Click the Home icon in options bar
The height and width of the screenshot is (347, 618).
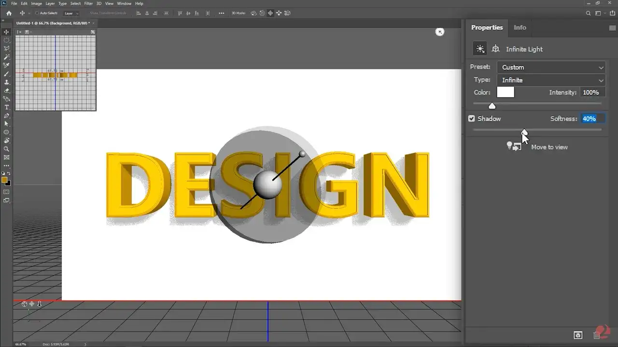[x=9, y=13]
